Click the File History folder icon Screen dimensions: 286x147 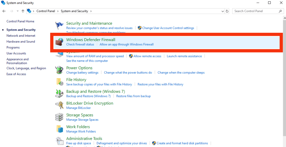[x=59, y=82]
